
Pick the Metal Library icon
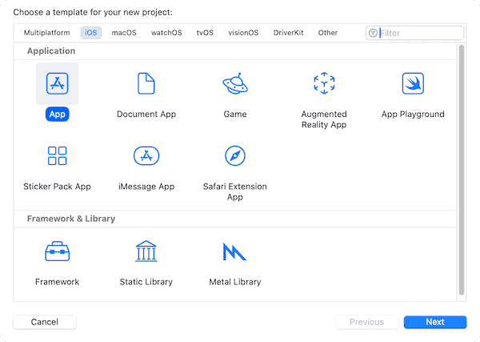(x=234, y=251)
